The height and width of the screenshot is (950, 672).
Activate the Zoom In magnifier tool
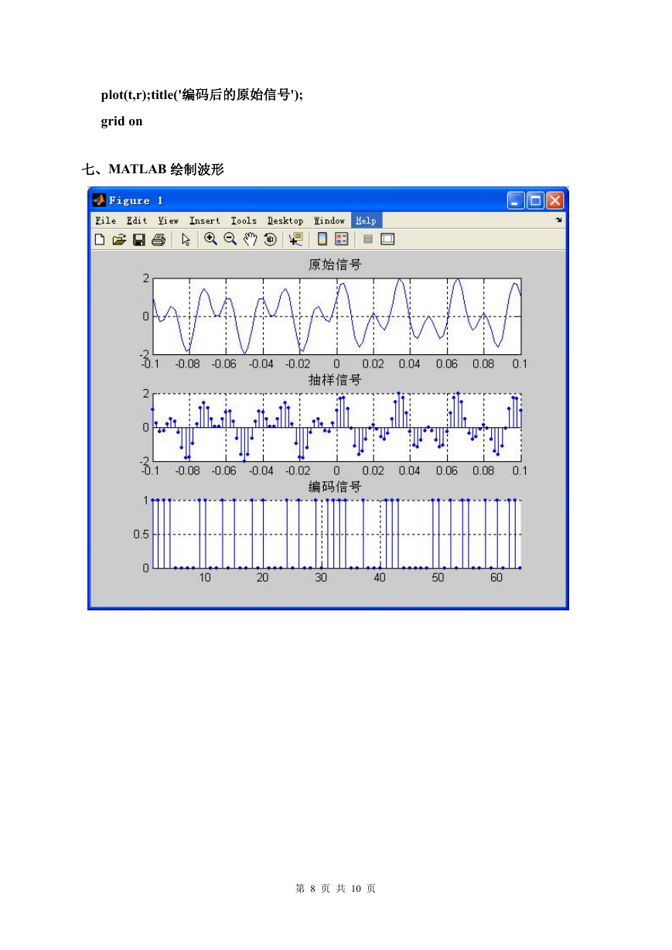tap(210, 239)
